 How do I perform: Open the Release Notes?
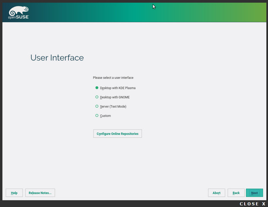click(x=40, y=193)
